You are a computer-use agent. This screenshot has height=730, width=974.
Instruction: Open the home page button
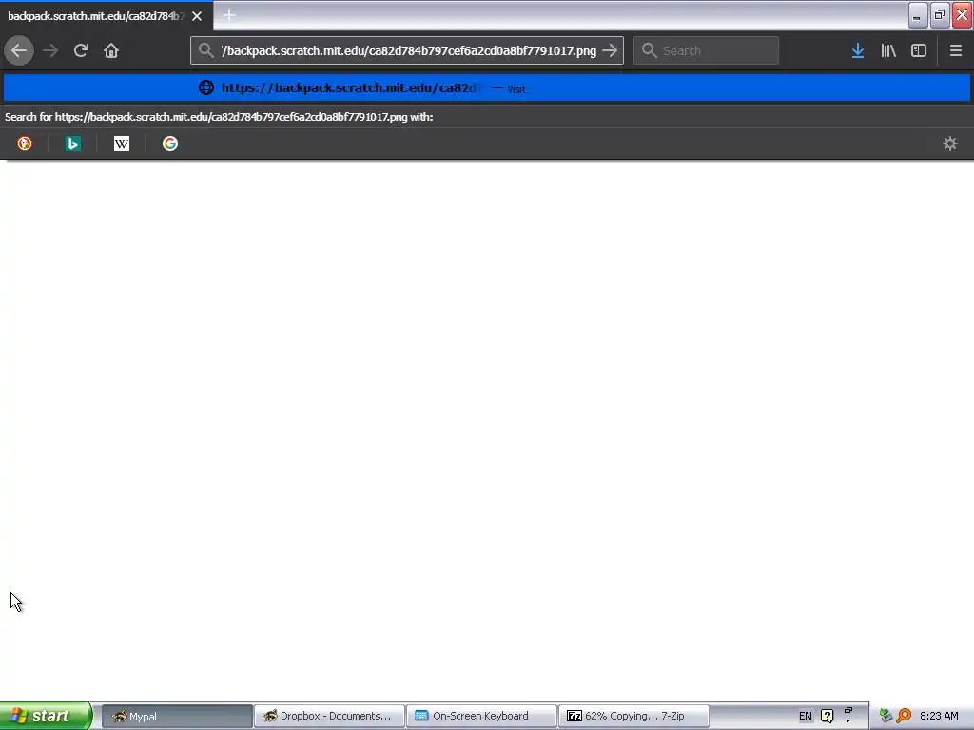pyautogui.click(x=111, y=50)
